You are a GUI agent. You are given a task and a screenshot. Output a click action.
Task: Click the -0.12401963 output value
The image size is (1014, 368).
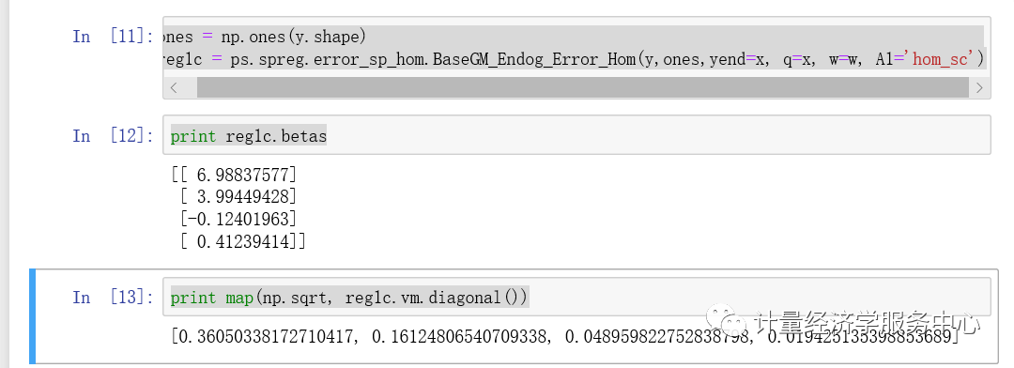tap(238, 219)
